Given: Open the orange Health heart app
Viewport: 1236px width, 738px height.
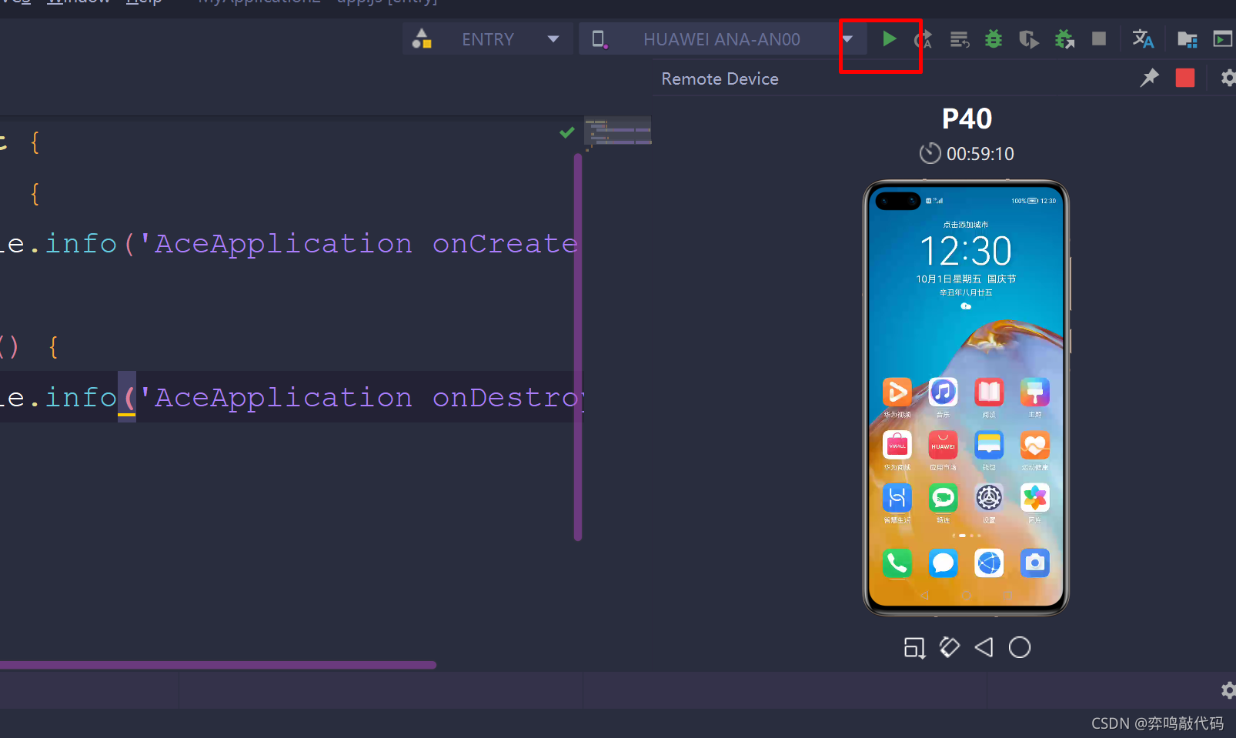Looking at the screenshot, I should [1035, 445].
